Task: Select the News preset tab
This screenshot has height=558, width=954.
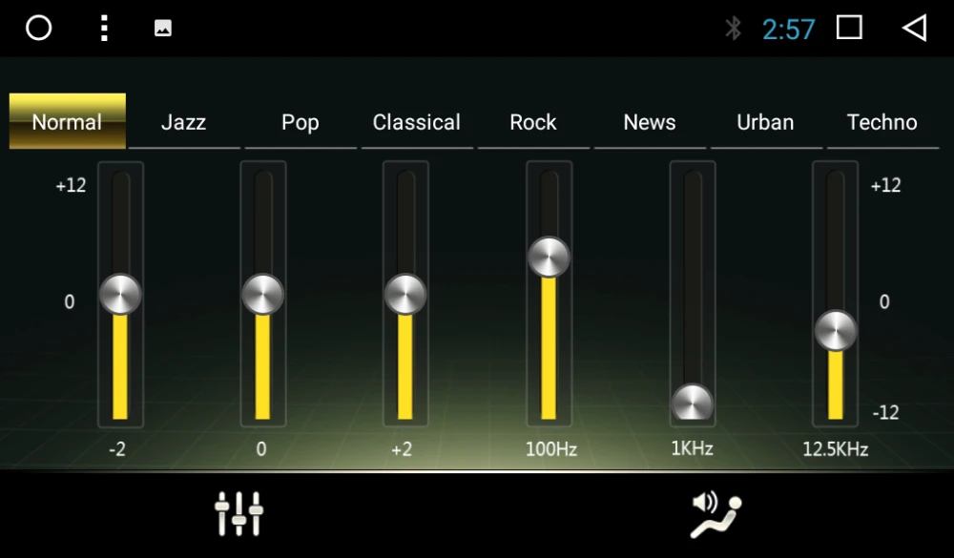Action: 650,122
